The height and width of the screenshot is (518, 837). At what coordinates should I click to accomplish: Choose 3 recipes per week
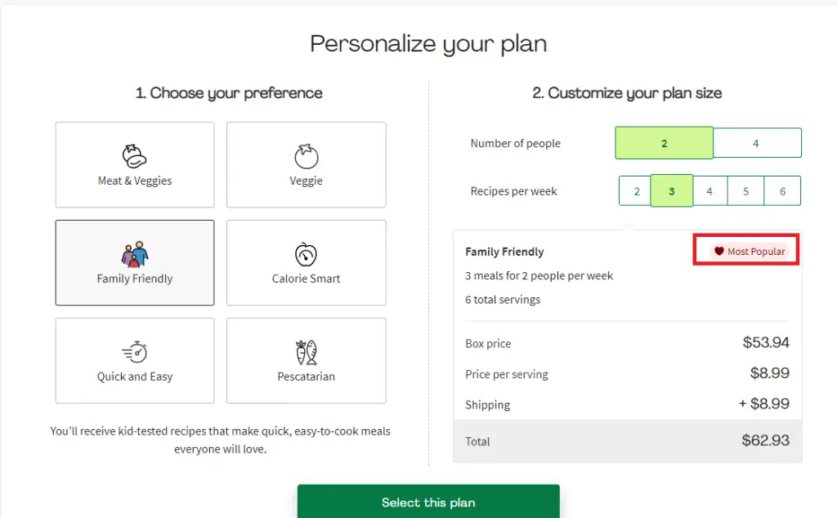click(x=672, y=191)
